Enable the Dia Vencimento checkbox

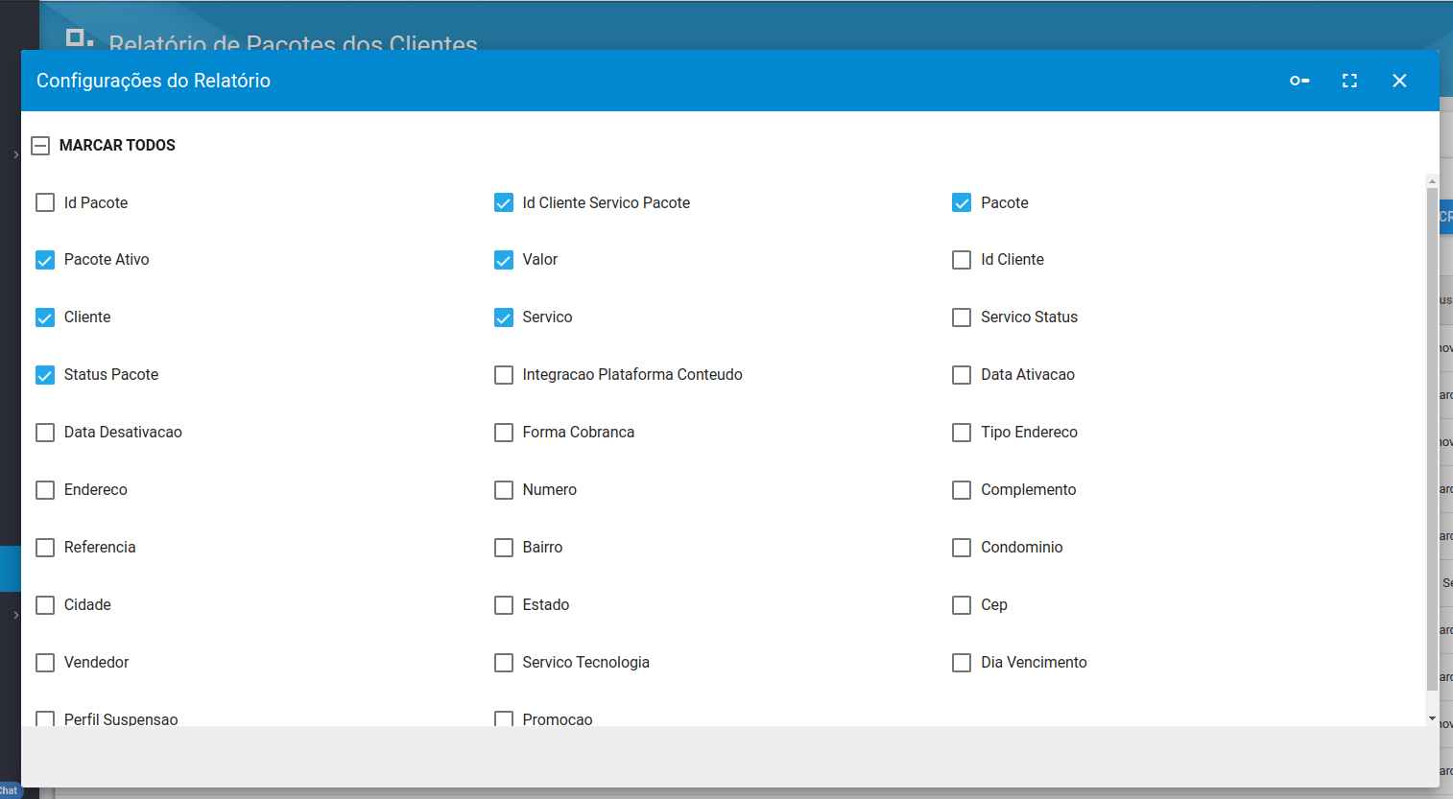coord(962,663)
